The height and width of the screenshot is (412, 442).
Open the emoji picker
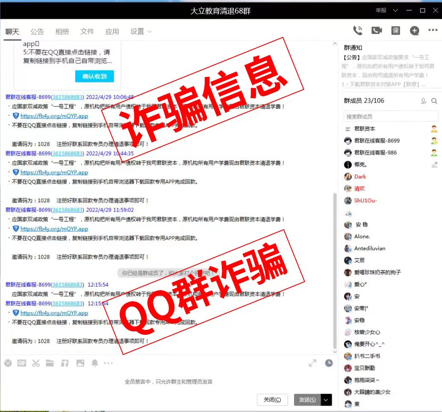pyautogui.click(x=8, y=363)
